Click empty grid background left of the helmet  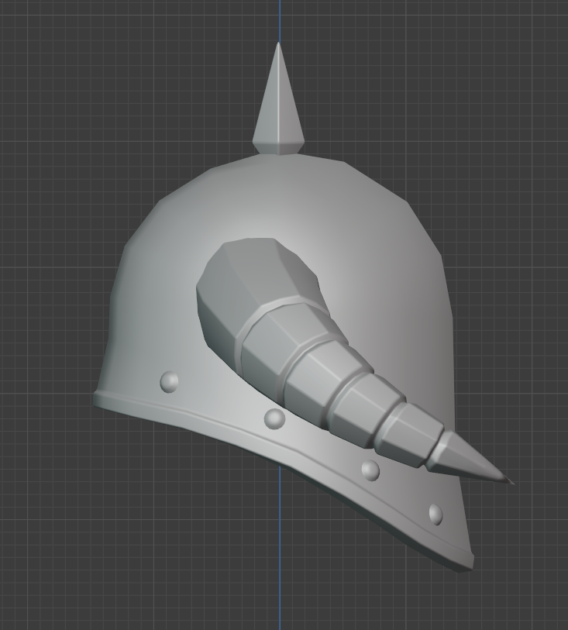(48, 281)
